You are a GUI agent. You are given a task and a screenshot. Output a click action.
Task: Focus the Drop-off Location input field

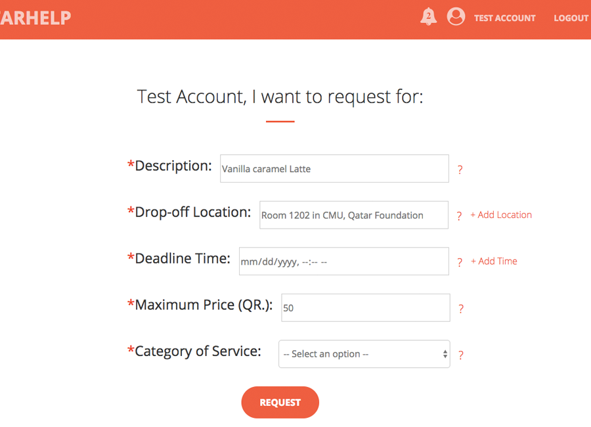click(354, 215)
